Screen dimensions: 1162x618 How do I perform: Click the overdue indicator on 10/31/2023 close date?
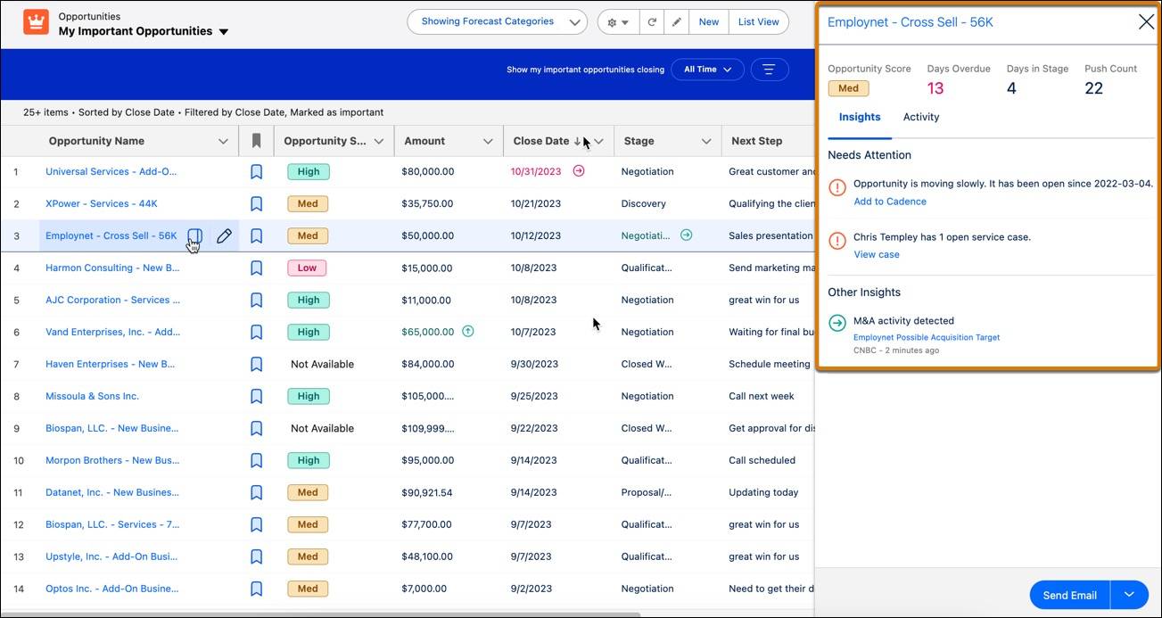pyautogui.click(x=578, y=170)
